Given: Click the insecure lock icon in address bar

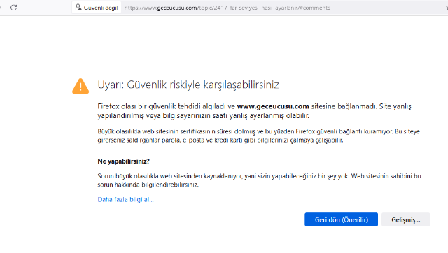Looking at the screenshot, I should [78, 8].
